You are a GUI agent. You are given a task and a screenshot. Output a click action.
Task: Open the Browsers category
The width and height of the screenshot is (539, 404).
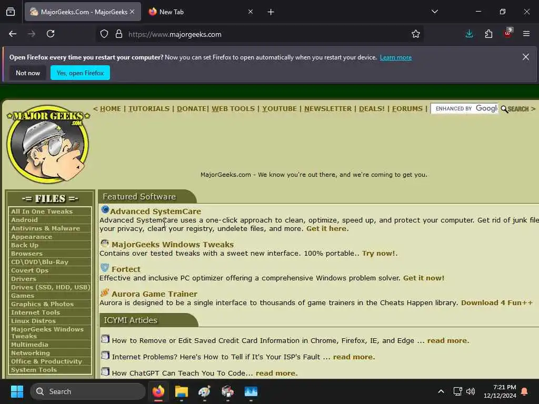point(26,254)
